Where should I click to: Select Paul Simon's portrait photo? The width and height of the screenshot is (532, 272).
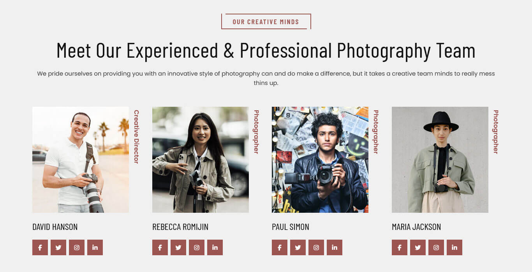(320, 160)
